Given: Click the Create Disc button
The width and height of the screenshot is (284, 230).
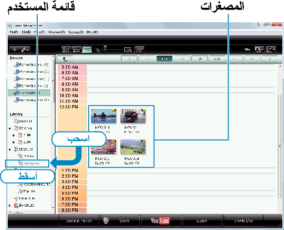Looking at the screenshot, I should click(244, 221).
